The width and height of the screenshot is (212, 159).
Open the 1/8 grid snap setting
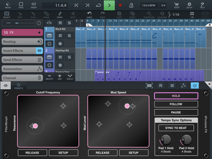click(192, 15)
